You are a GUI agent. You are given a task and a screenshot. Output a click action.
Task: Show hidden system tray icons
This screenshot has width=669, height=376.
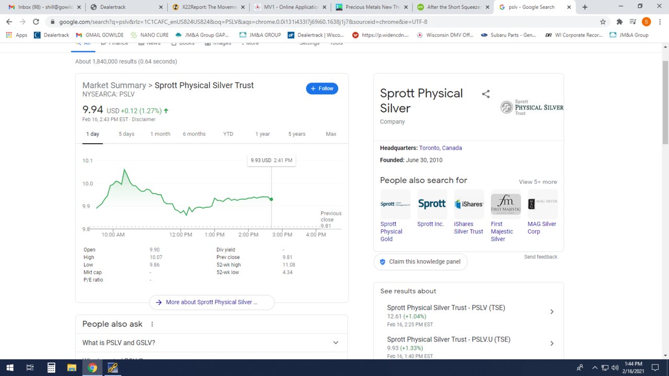594,368
